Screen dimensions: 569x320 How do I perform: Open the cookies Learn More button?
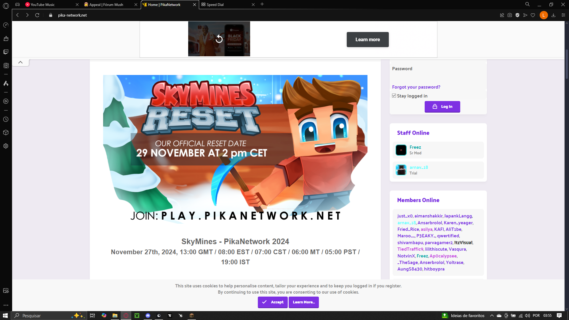click(304, 302)
